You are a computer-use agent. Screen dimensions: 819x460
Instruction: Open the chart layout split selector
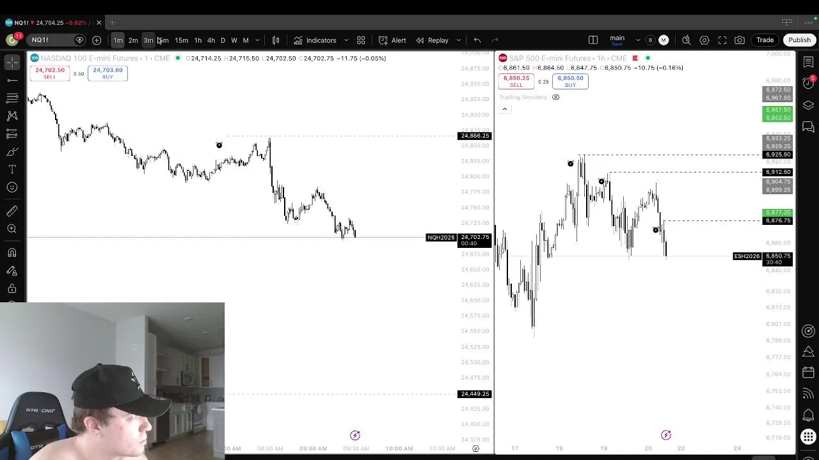(593, 40)
